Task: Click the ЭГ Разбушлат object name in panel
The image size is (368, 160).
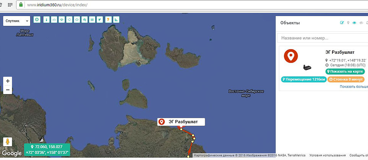Action: pyautogui.click(x=340, y=52)
